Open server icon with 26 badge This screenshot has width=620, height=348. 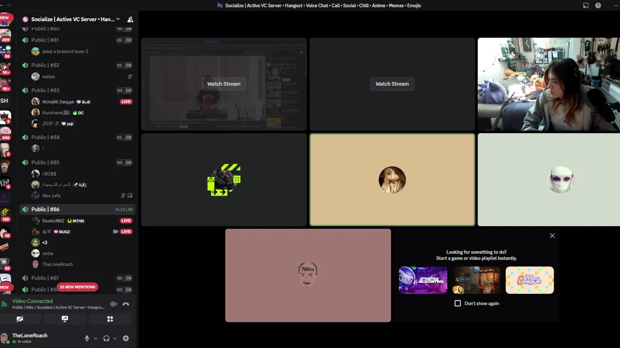point(5,51)
